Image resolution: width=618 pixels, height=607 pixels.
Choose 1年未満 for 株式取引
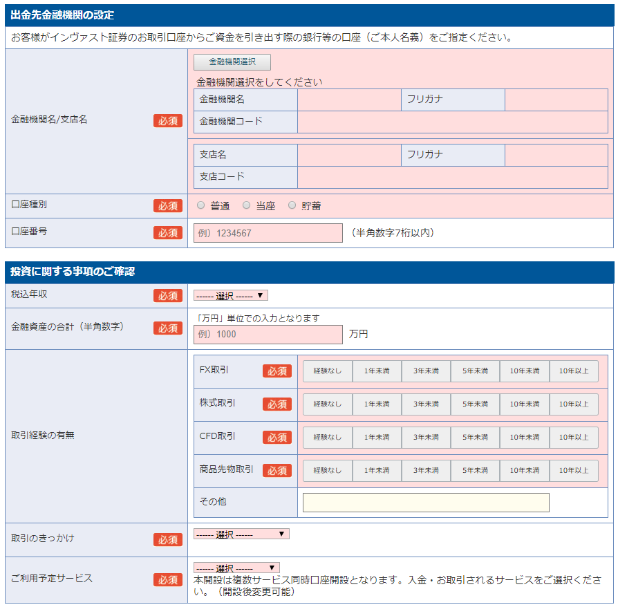point(377,404)
